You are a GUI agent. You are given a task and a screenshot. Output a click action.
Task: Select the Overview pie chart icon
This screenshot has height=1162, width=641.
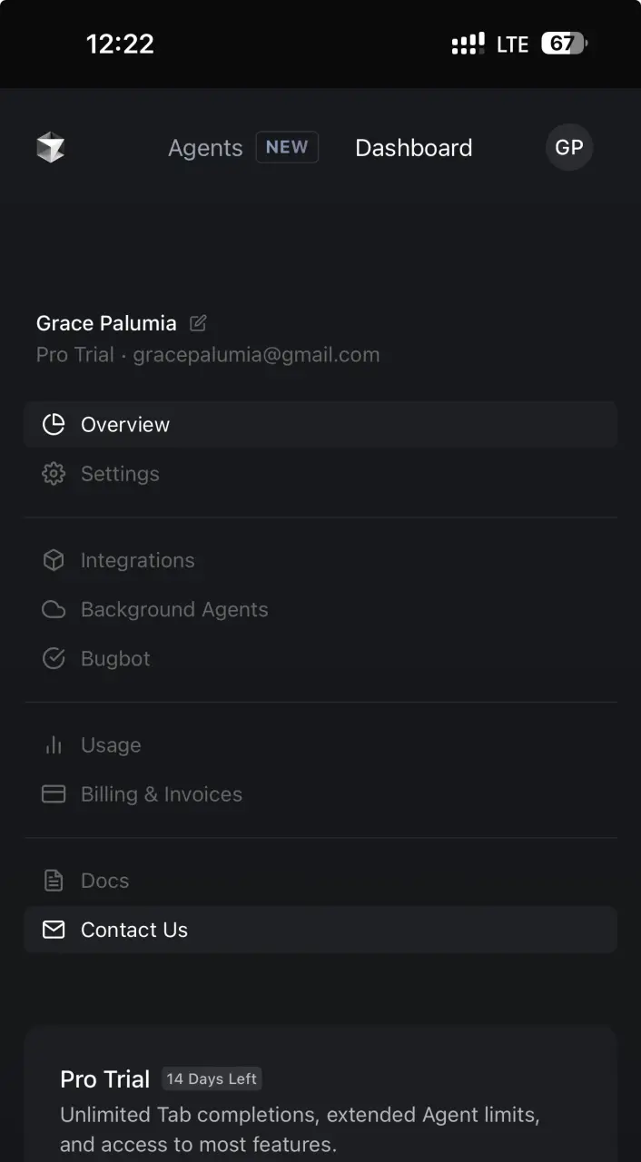pos(54,424)
